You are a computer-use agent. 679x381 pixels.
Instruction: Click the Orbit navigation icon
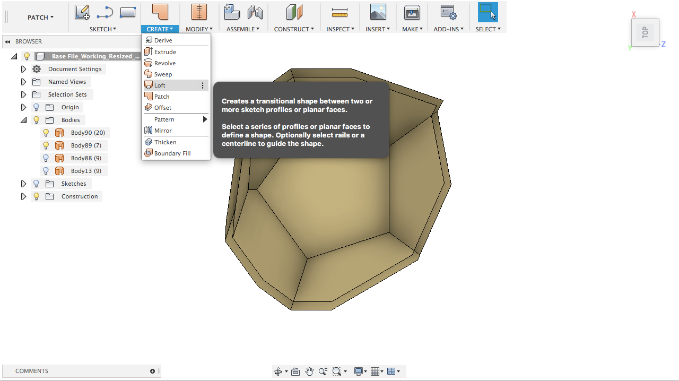pos(278,371)
